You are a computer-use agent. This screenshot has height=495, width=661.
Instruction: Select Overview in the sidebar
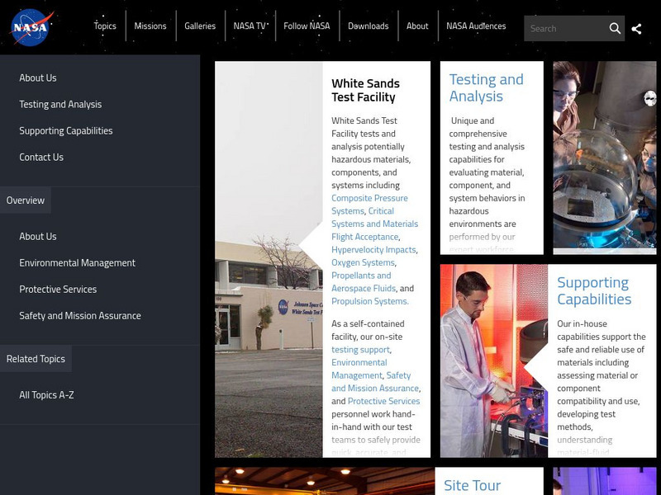click(x=26, y=200)
